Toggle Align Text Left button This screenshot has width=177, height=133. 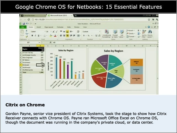[61, 35]
